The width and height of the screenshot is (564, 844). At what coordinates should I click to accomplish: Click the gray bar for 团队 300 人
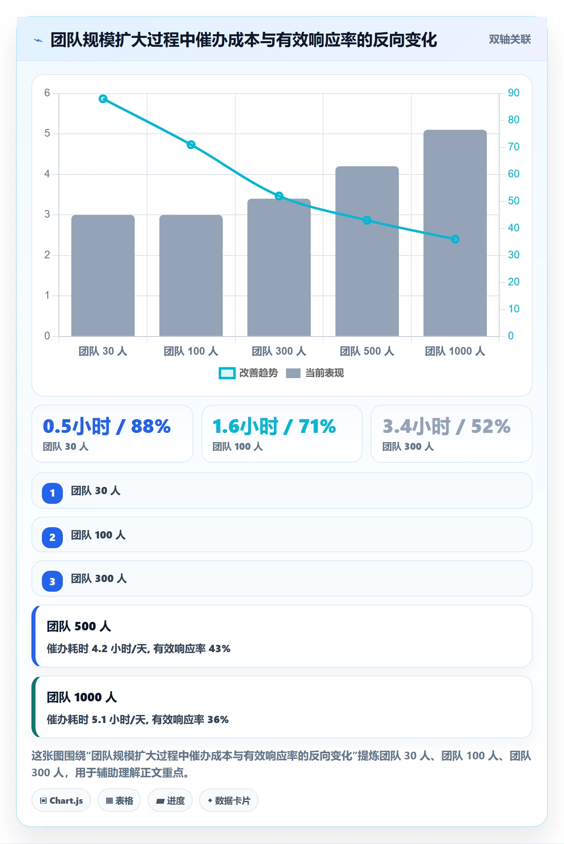pos(279,267)
